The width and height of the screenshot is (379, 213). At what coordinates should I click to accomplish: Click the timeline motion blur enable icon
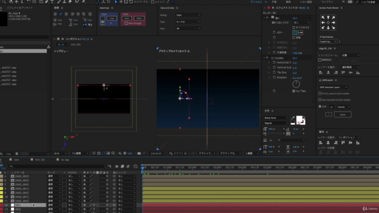pos(128,166)
